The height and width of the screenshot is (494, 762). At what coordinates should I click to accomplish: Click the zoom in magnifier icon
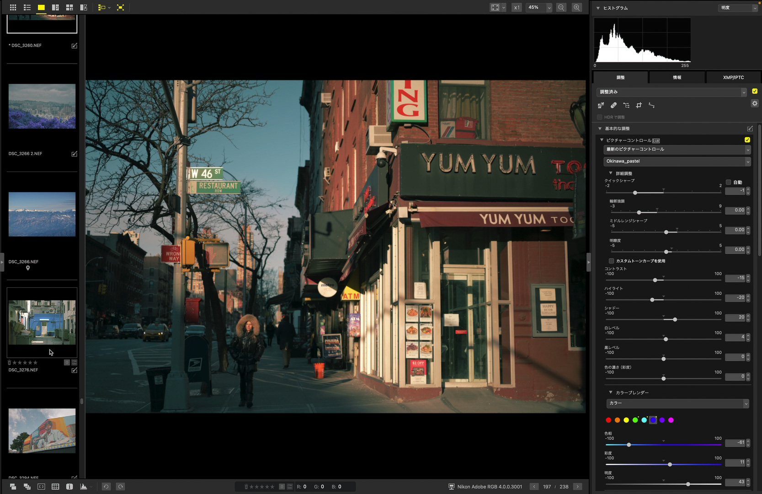(x=577, y=7)
